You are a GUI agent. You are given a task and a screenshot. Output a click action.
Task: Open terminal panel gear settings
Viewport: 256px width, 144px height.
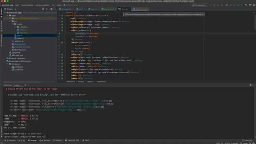pyautogui.click(x=250, y=85)
